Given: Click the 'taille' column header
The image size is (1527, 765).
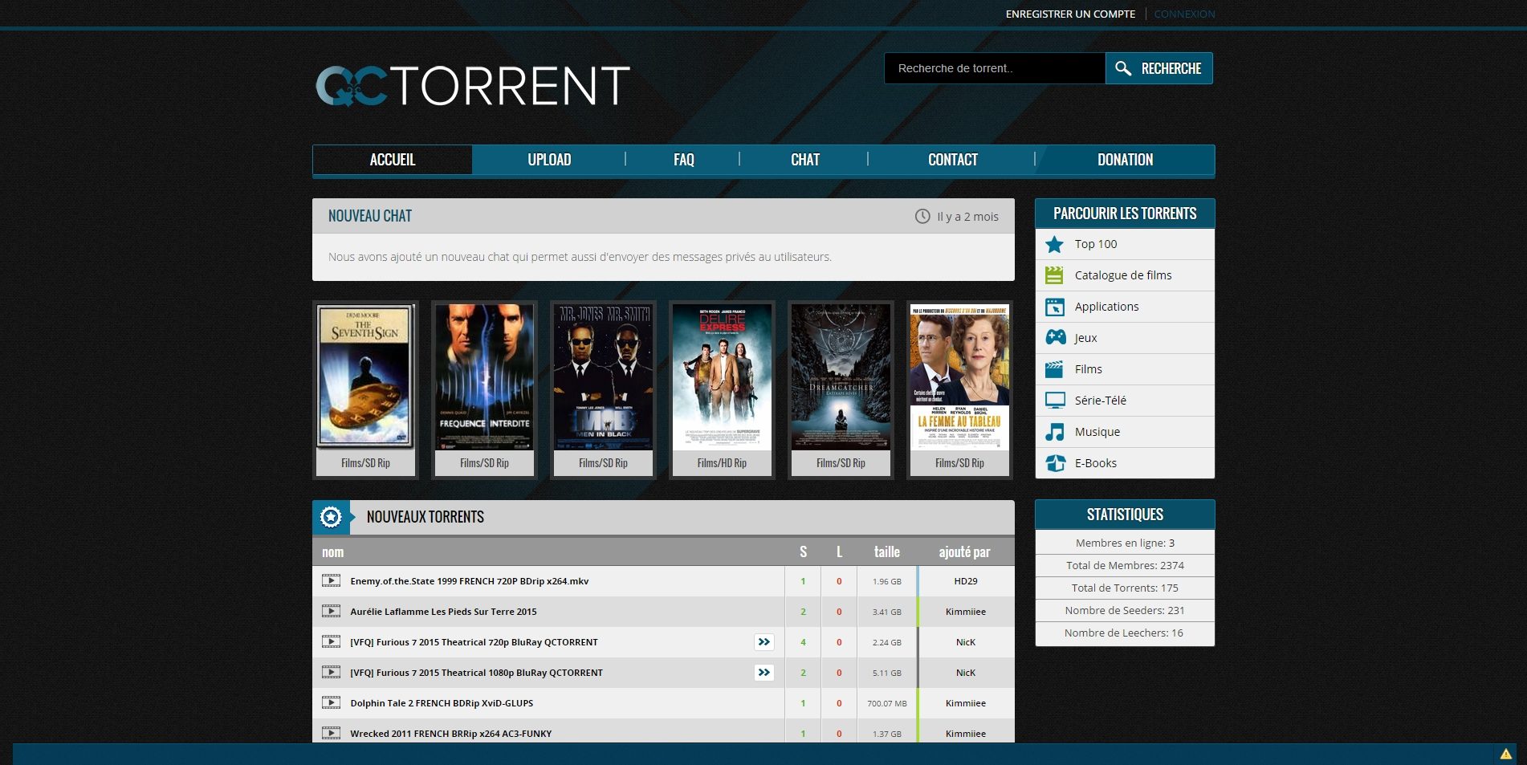Looking at the screenshot, I should pyautogui.click(x=886, y=551).
